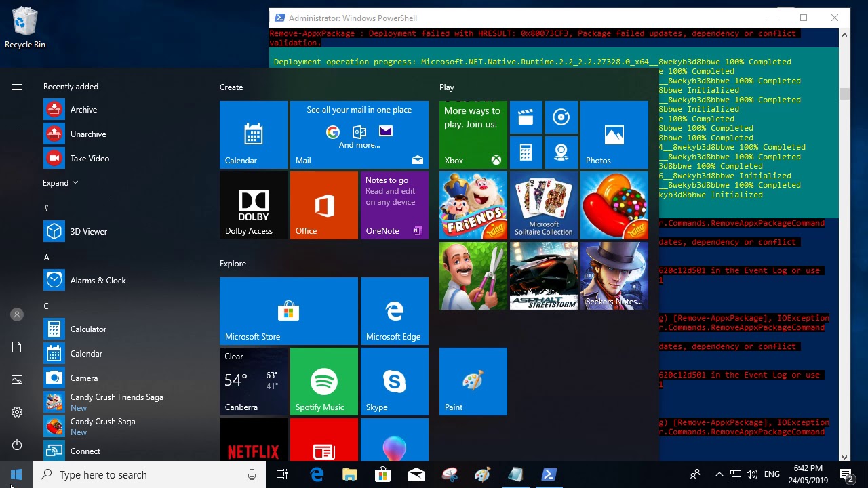Launch the Candy Crush Friends tile
This screenshot has height=488, width=868.
(x=473, y=205)
